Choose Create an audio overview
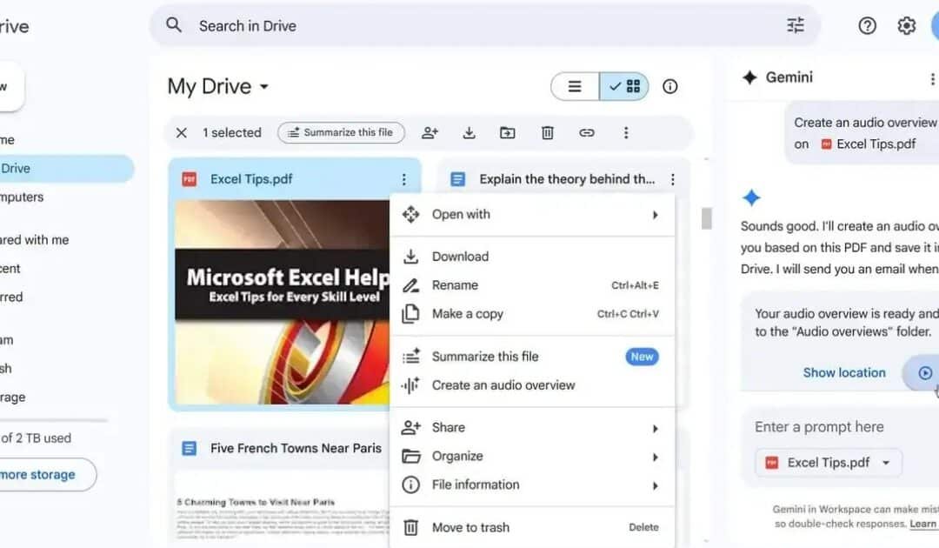This screenshot has width=939, height=548. pyautogui.click(x=532, y=385)
